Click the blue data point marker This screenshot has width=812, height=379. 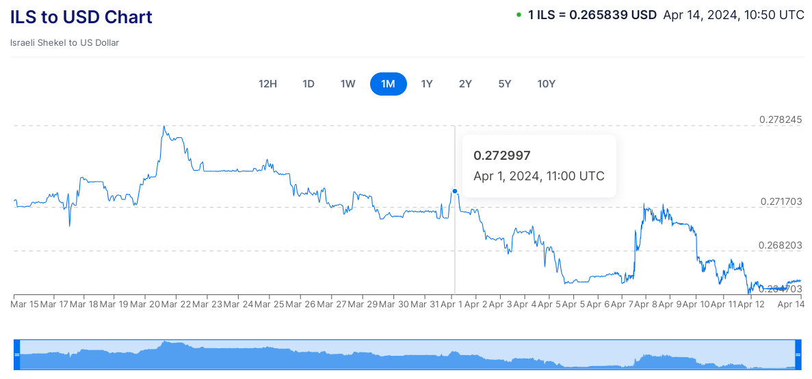coord(455,191)
